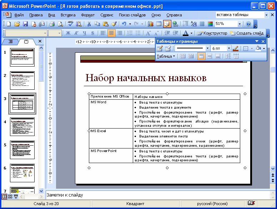Open Print Preview from the toolbar
This screenshot has height=209, width=277.
60,24
